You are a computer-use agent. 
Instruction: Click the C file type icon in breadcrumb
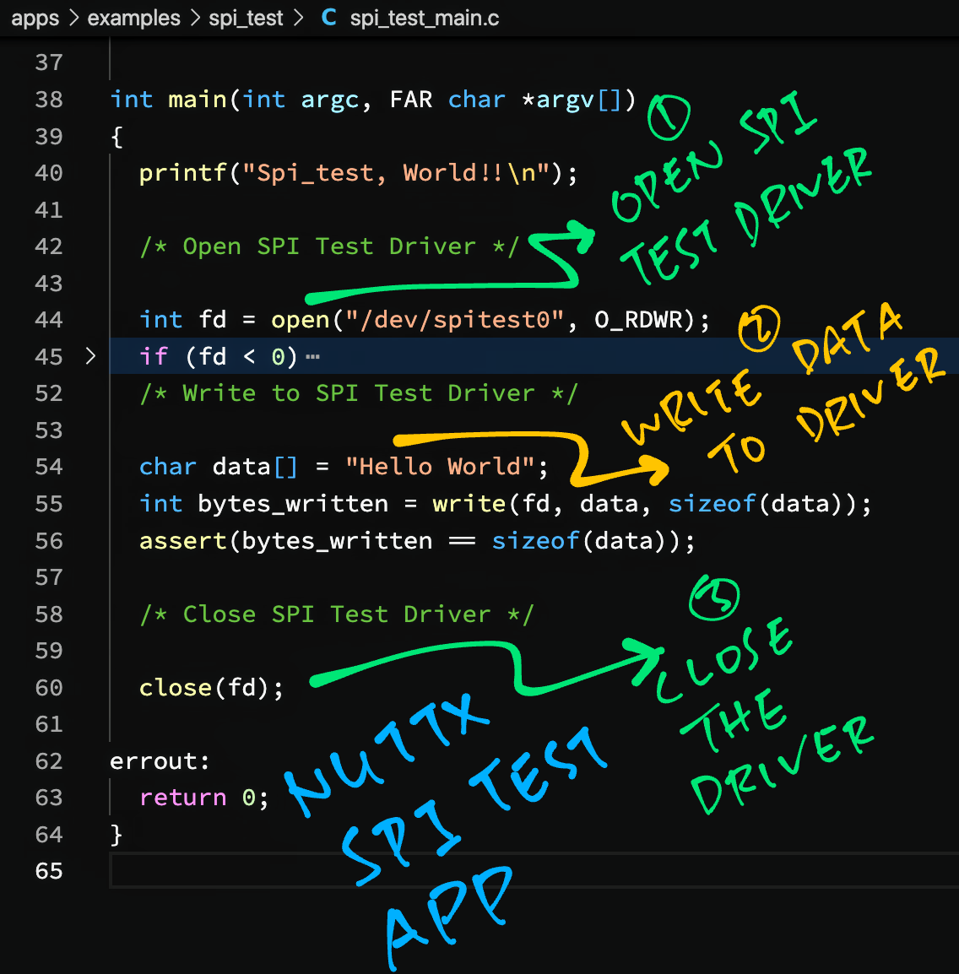tap(328, 18)
